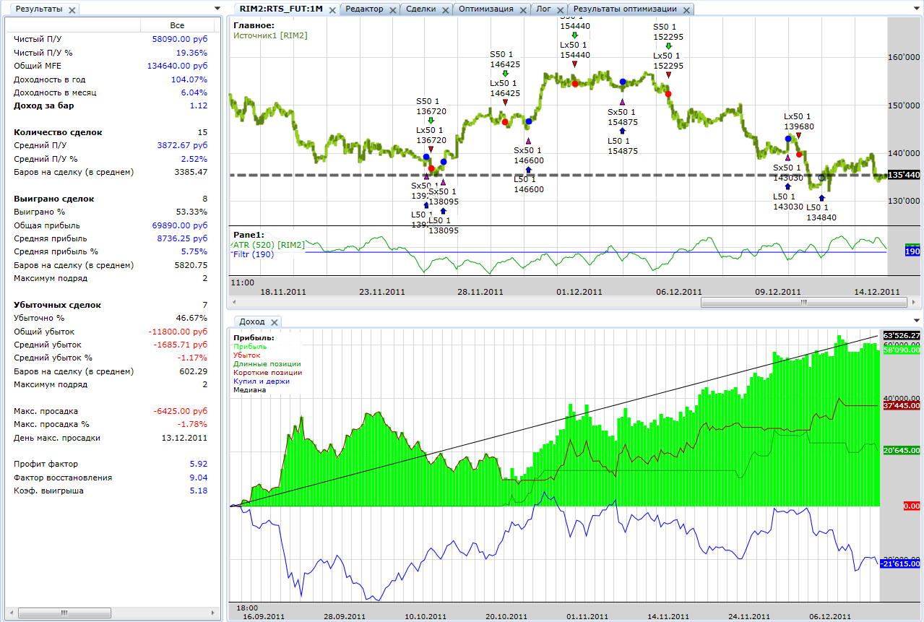Open the Результаты оптимизации tab

coord(624,9)
